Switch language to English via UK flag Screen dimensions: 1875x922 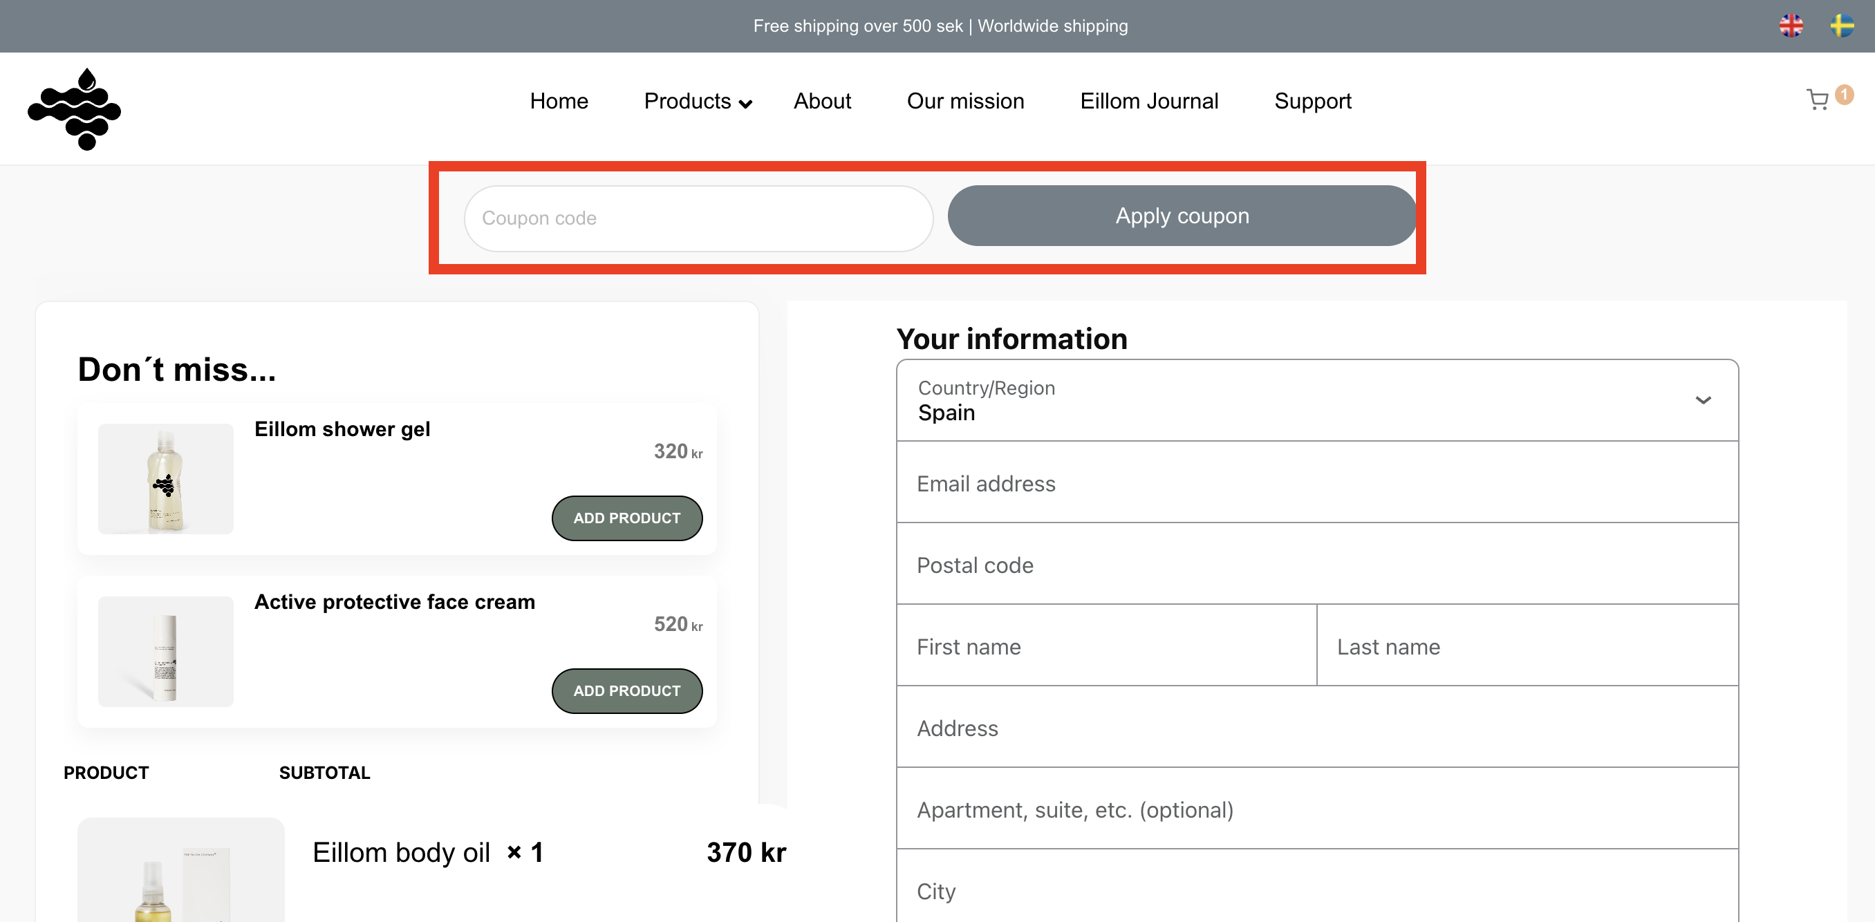pos(1791,26)
